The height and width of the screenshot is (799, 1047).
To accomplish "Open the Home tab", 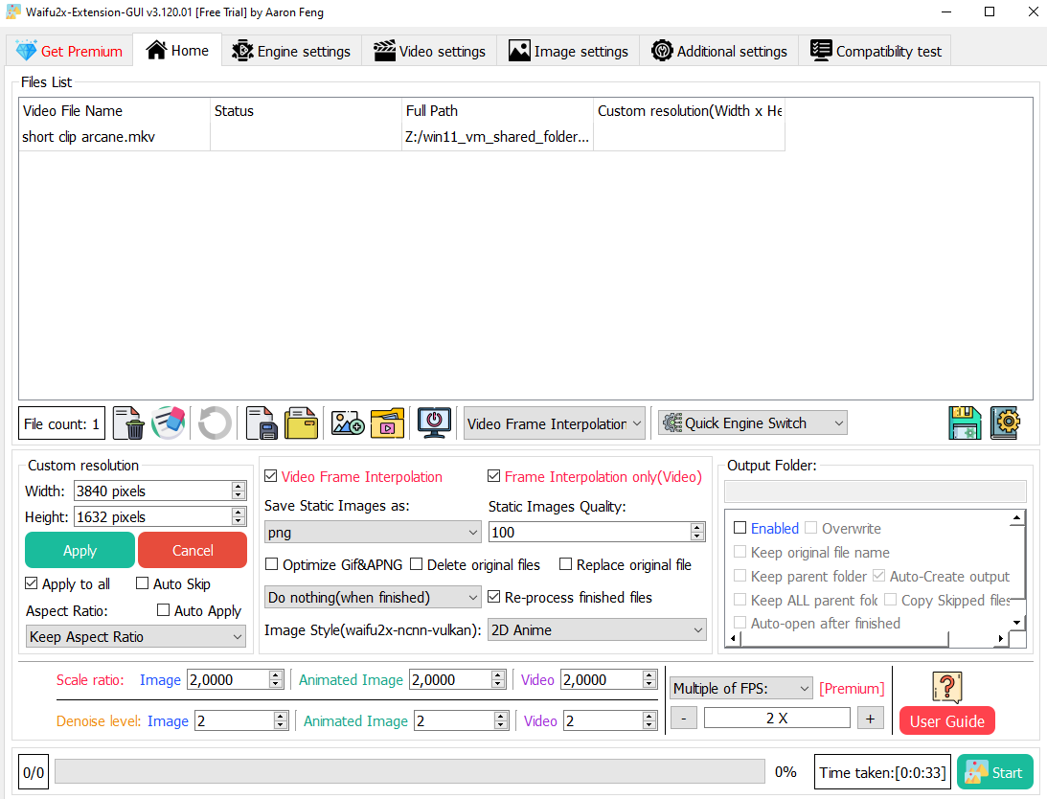I will click(x=177, y=51).
